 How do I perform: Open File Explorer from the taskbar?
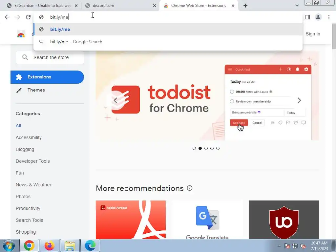(x=70, y=245)
